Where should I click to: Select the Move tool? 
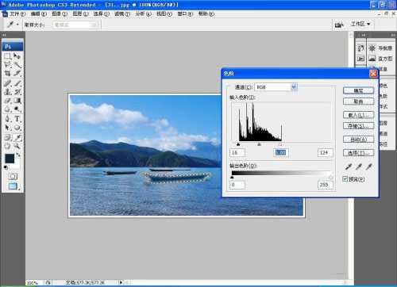(17, 56)
